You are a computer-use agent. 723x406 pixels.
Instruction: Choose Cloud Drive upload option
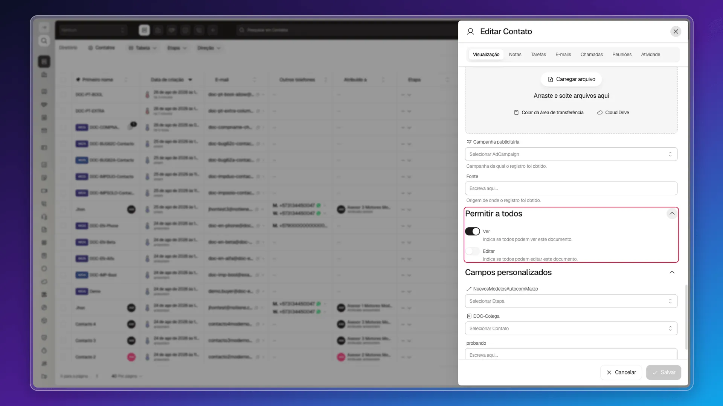pos(613,113)
